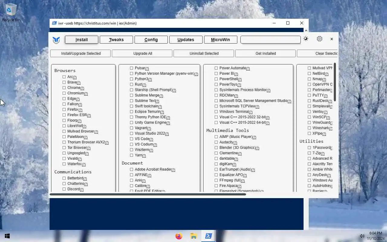387x242 pixels.
Task: Click the (?) link beside PowerToys
Action: click(x=239, y=85)
